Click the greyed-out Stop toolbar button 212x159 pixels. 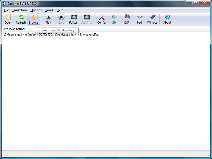61,19
